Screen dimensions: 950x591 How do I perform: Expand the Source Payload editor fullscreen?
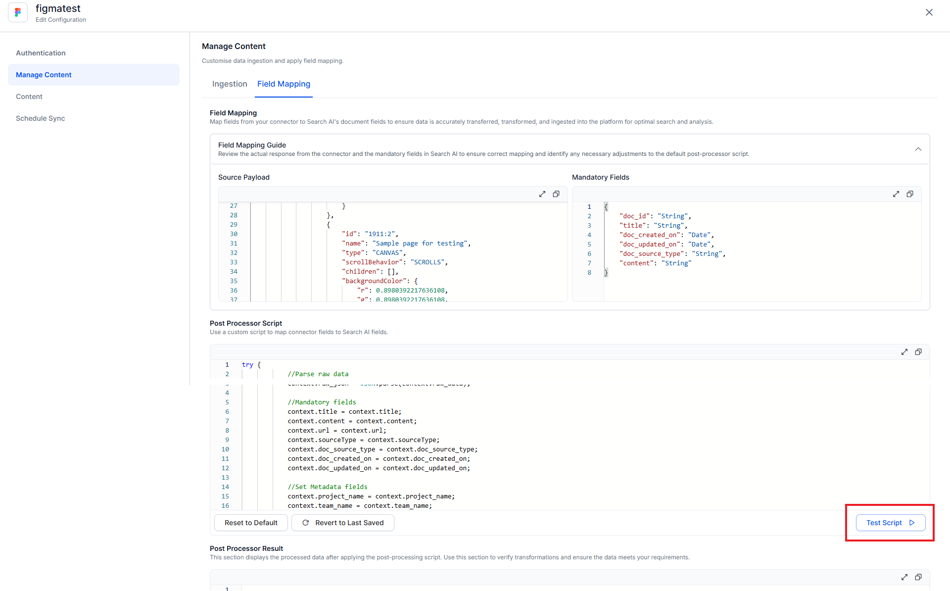pos(542,194)
